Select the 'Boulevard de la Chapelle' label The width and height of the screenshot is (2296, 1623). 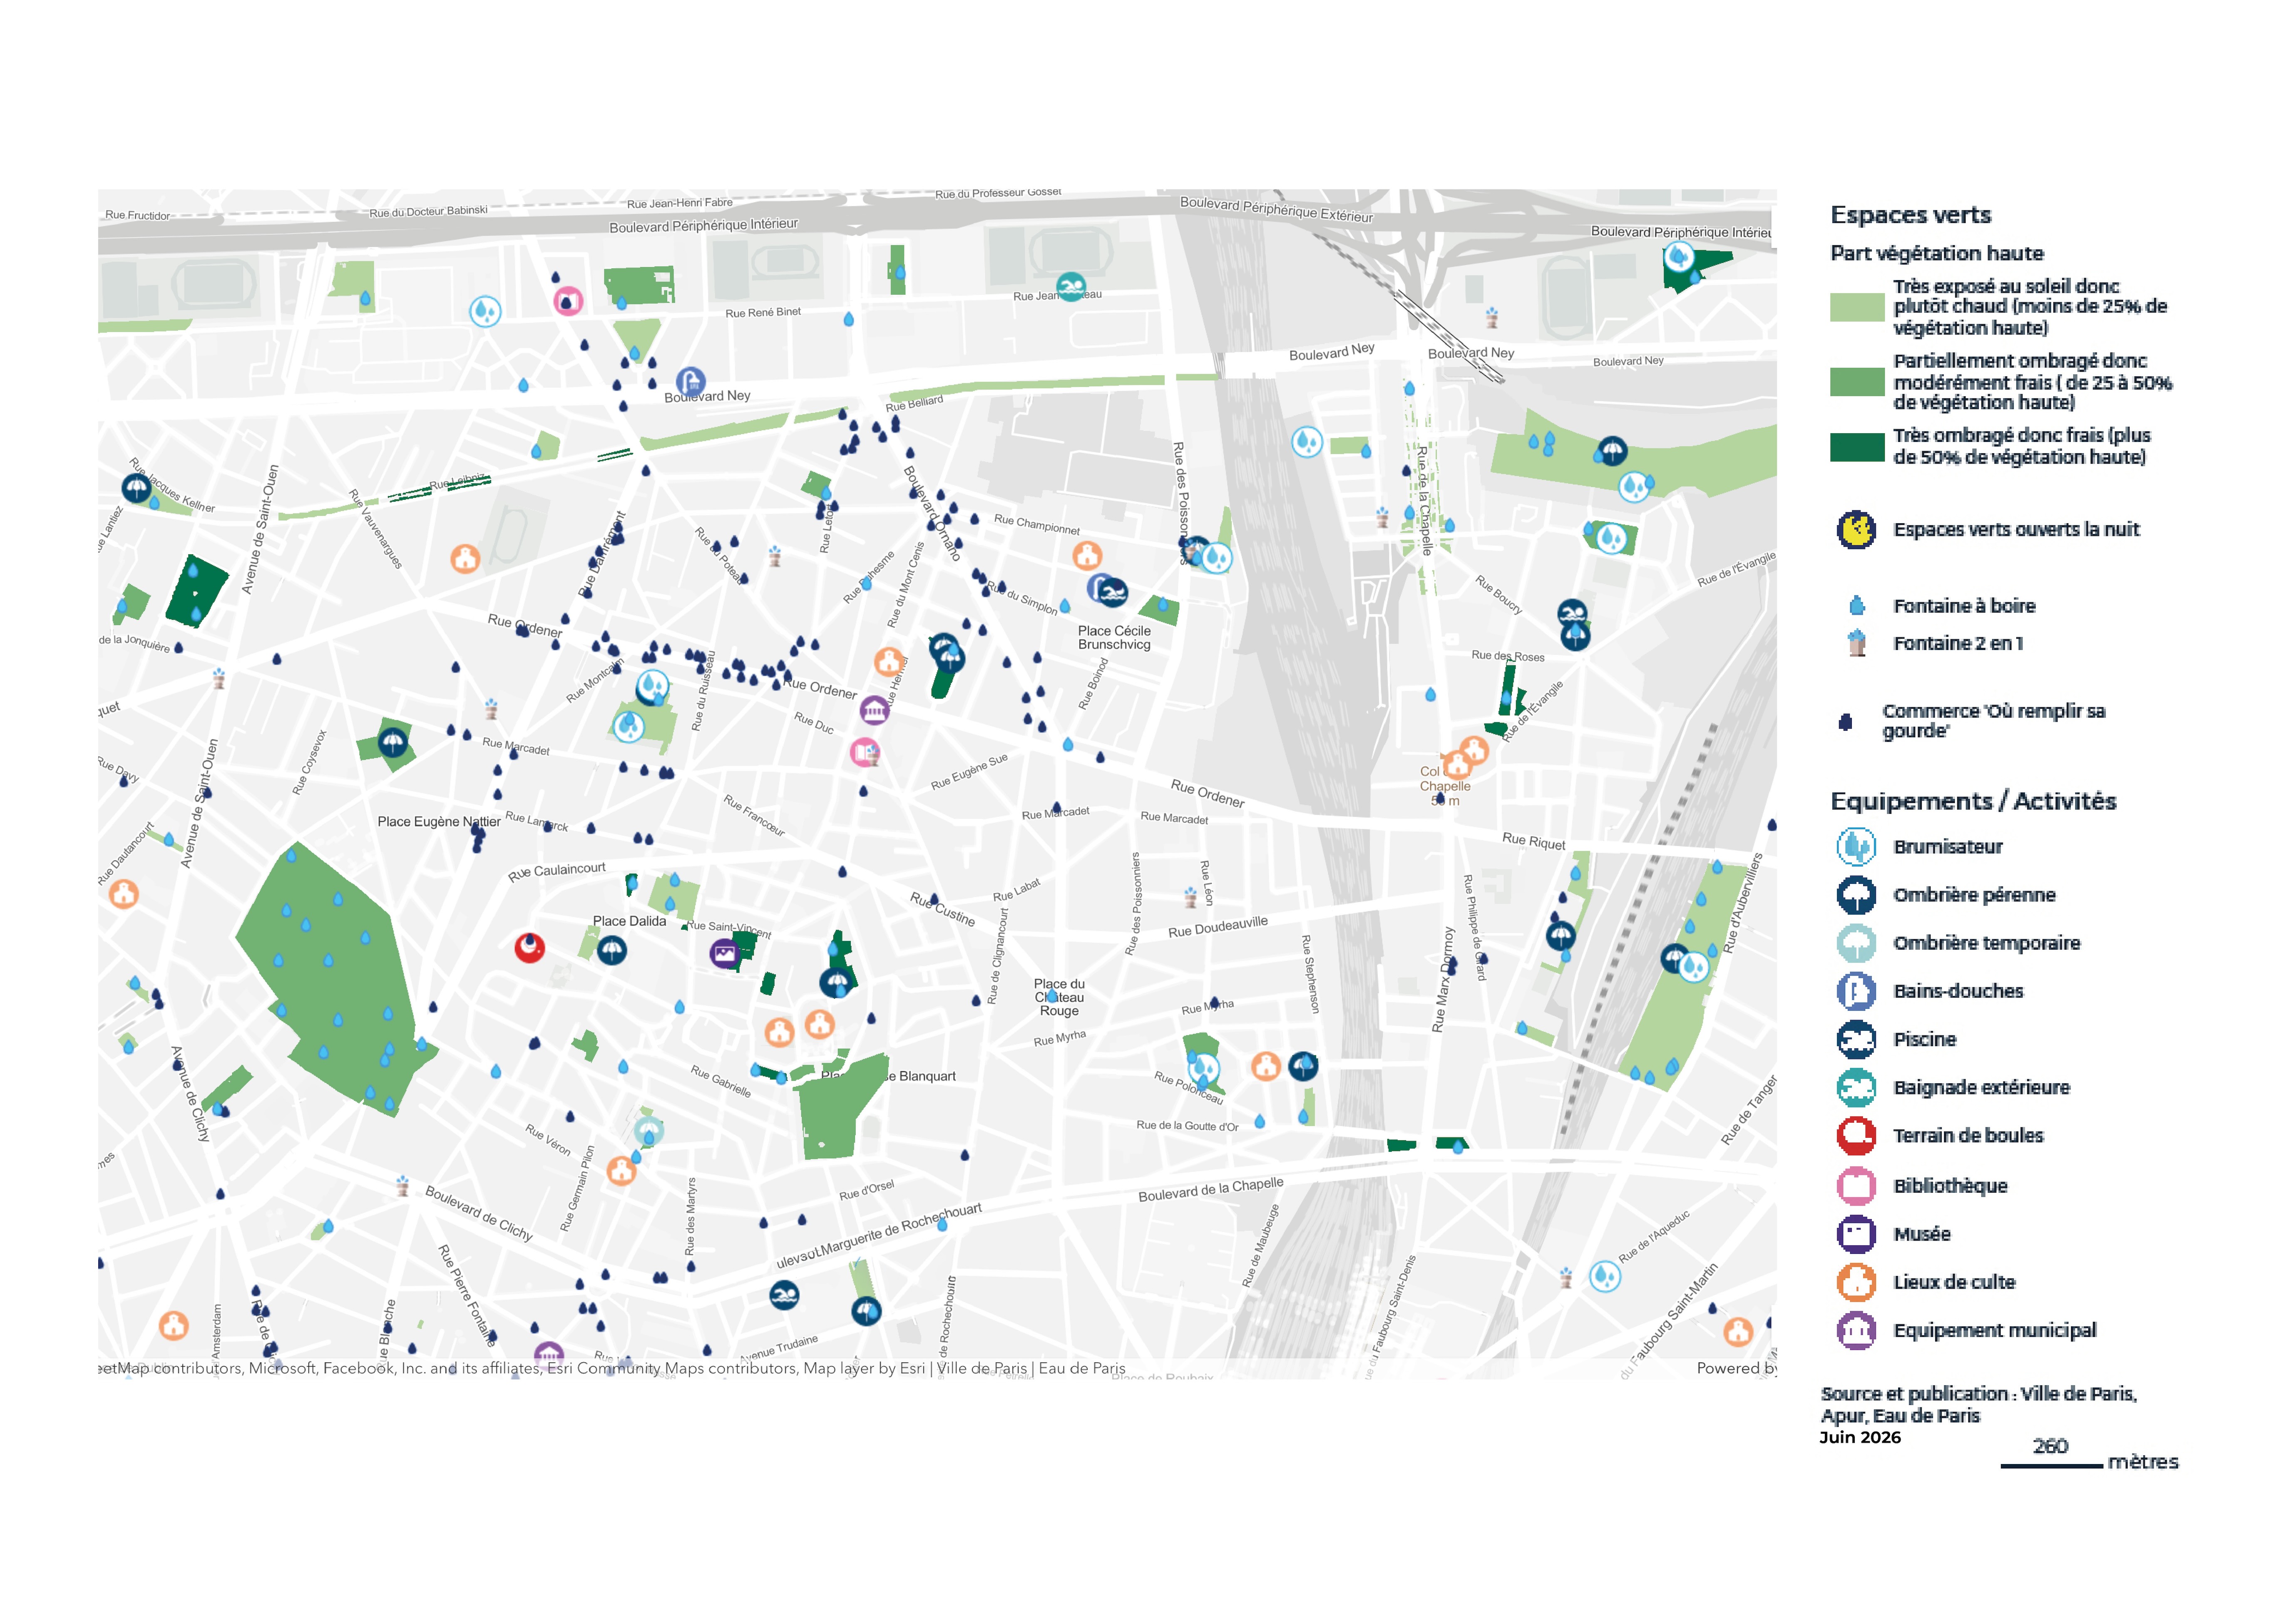click(x=1211, y=1190)
